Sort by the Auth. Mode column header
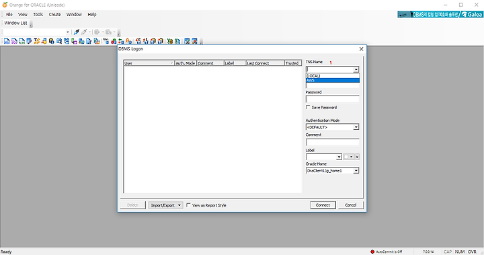Viewport: 484px width, 255px height. point(186,63)
